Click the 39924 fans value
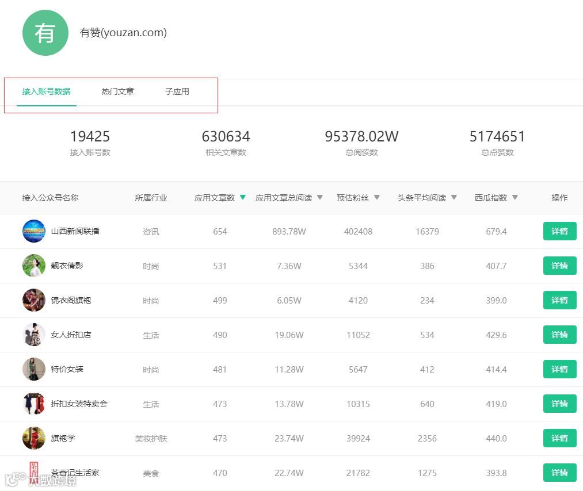The height and width of the screenshot is (491, 583). click(x=358, y=439)
